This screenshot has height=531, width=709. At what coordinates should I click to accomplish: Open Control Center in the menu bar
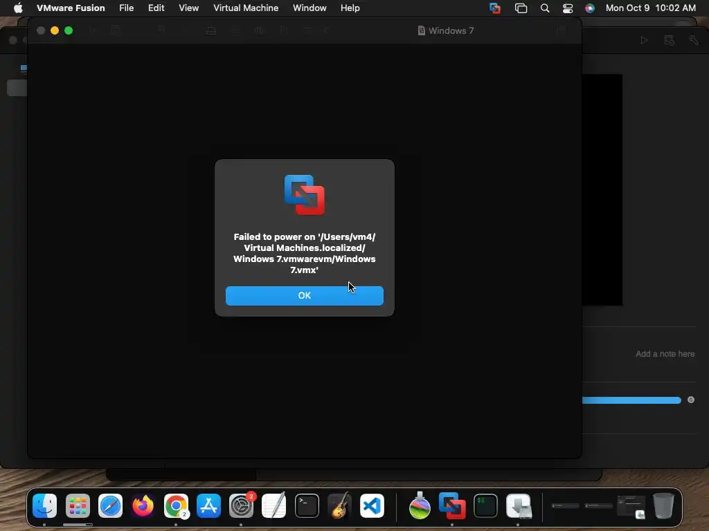pyautogui.click(x=568, y=8)
